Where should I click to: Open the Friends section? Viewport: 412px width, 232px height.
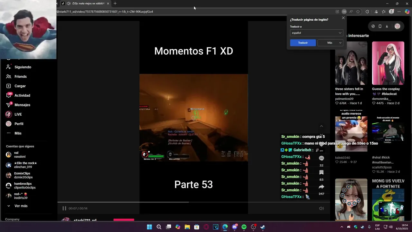pos(16,76)
